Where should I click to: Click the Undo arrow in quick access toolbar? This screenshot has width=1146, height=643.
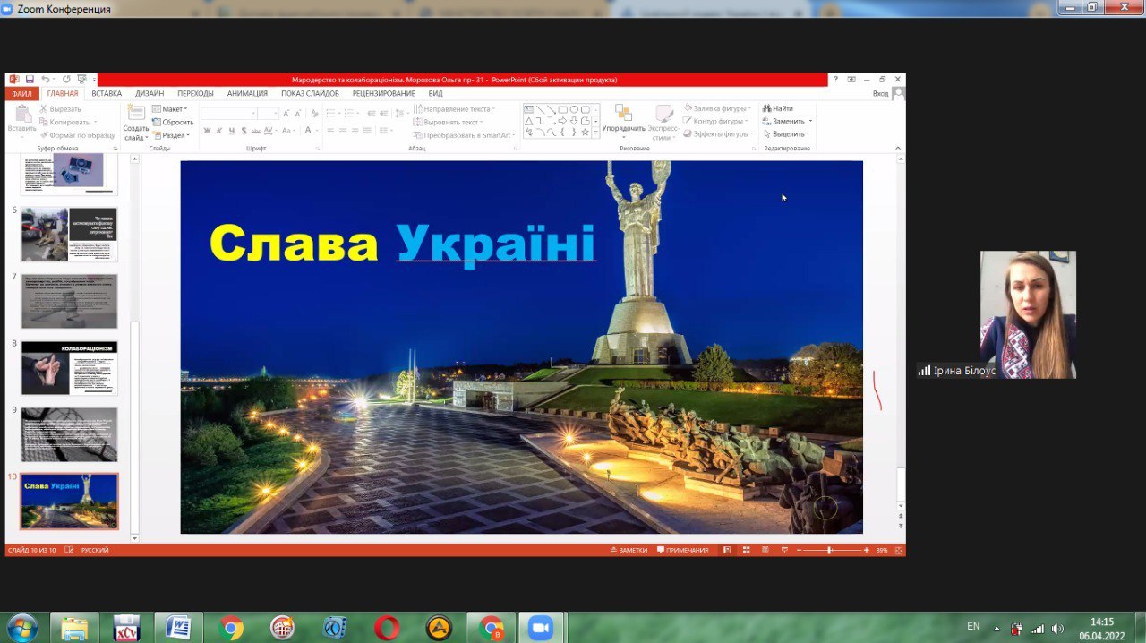click(x=45, y=80)
